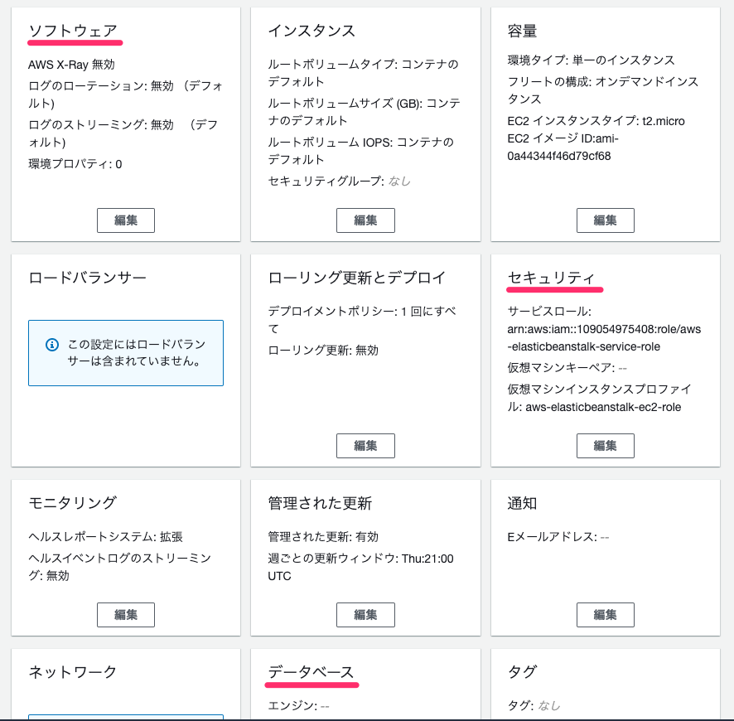
Task: Edit the モニタリング (Monitoring) settings
Action: point(125,614)
